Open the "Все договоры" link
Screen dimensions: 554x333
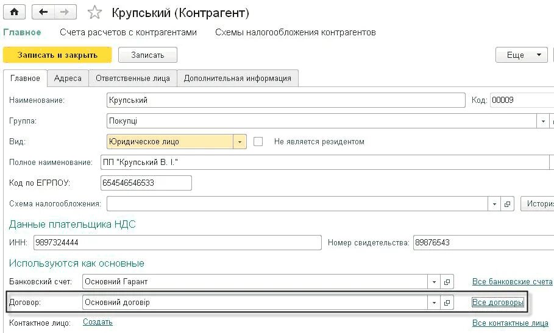point(497,303)
